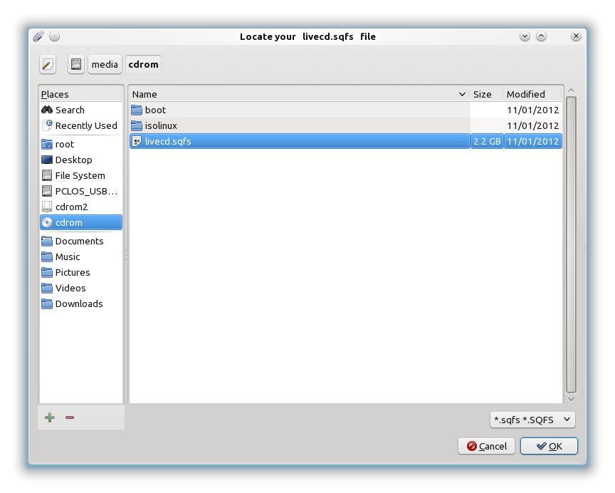Open the Documents bookmark
Screen dimensions: 615x493
pyautogui.click(x=81, y=241)
